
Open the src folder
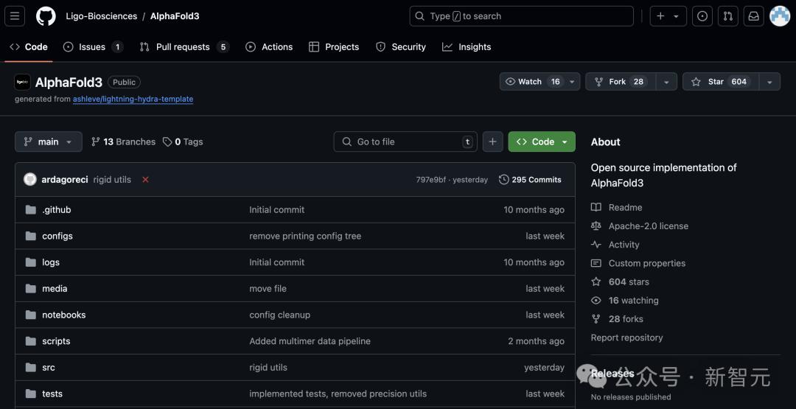coord(49,368)
